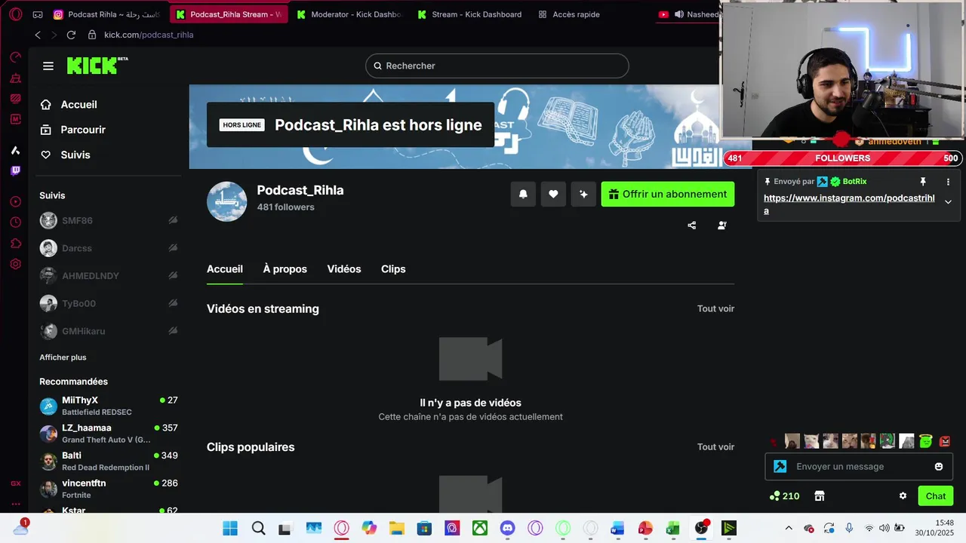Switch to Accès rapide browser tab
Image resolution: width=966 pixels, height=543 pixels.
tap(569, 14)
